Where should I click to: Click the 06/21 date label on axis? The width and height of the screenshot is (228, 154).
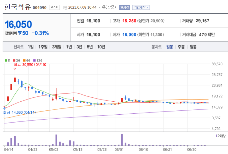[167, 150]
